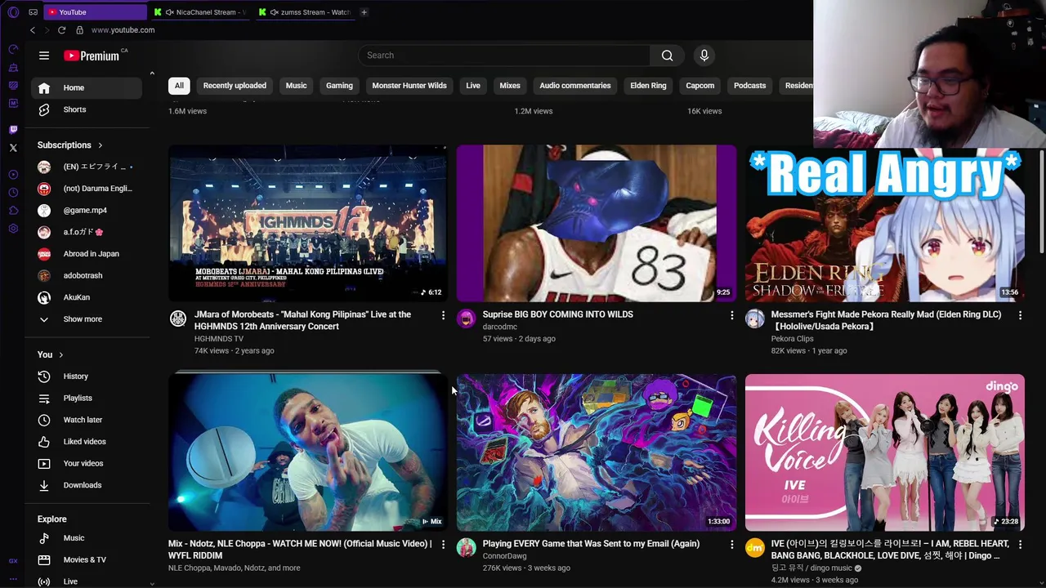Screen dimensions: 1046x588
Task: Open ConnorDawg email games thumbnail
Action: pyautogui.click(x=597, y=452)
